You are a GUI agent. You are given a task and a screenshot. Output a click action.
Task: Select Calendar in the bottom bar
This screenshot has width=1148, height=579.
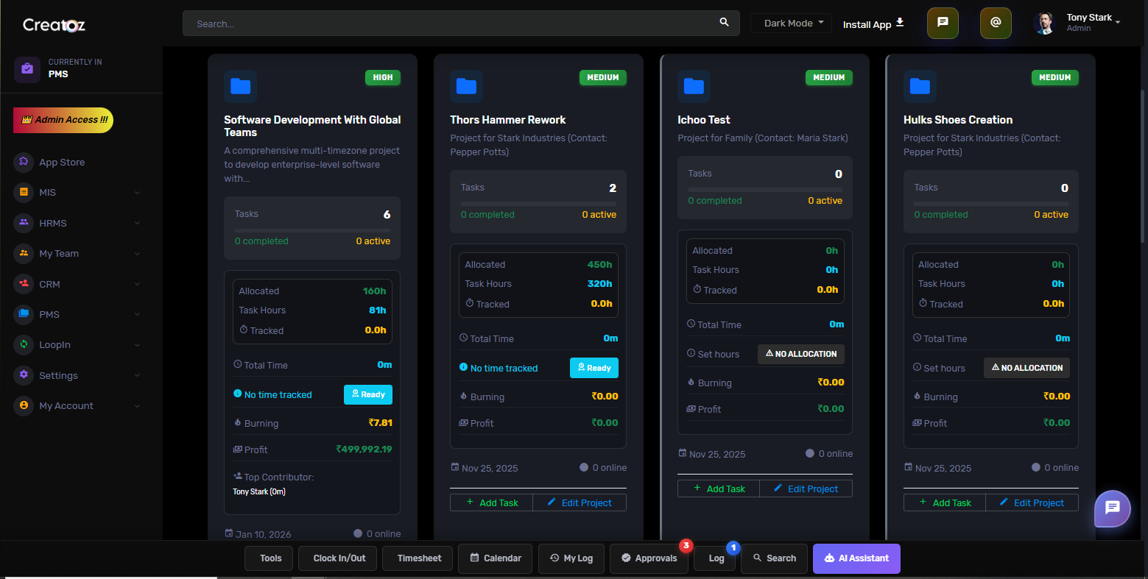tap(495, 558)
